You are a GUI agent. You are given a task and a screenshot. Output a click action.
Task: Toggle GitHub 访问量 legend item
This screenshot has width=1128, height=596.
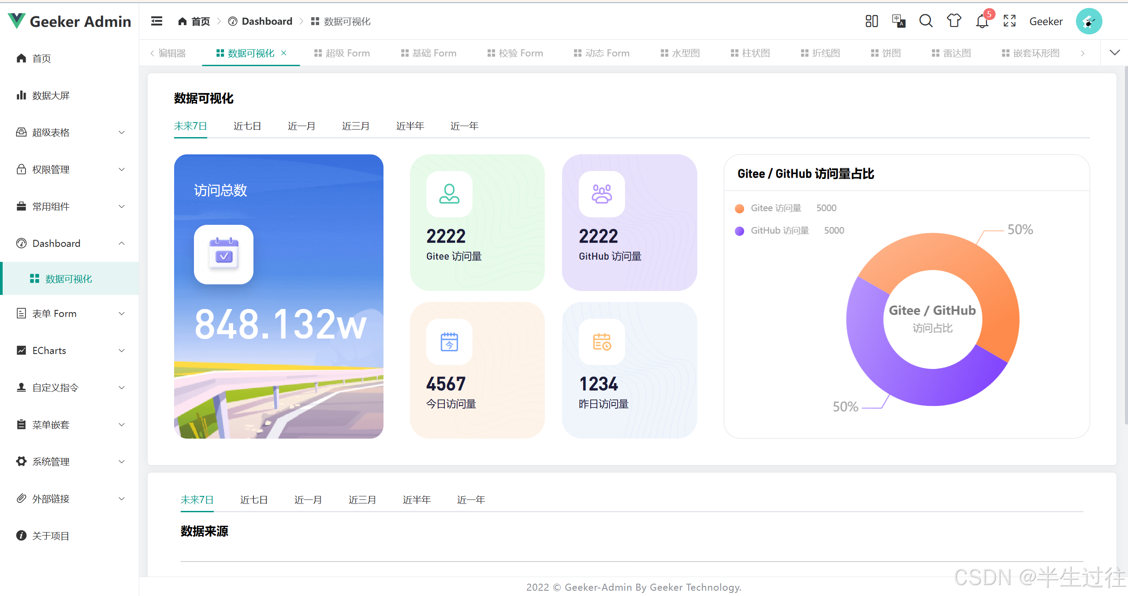point(779,231)
